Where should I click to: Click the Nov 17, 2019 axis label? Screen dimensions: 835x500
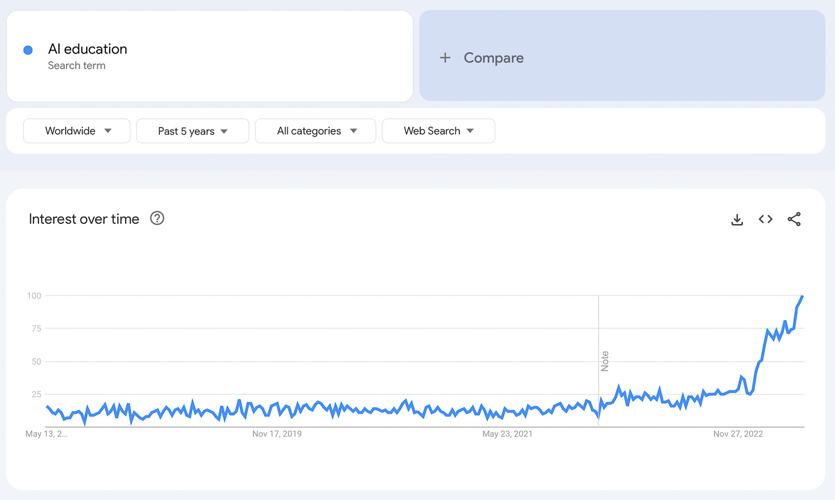click(277, 434)
